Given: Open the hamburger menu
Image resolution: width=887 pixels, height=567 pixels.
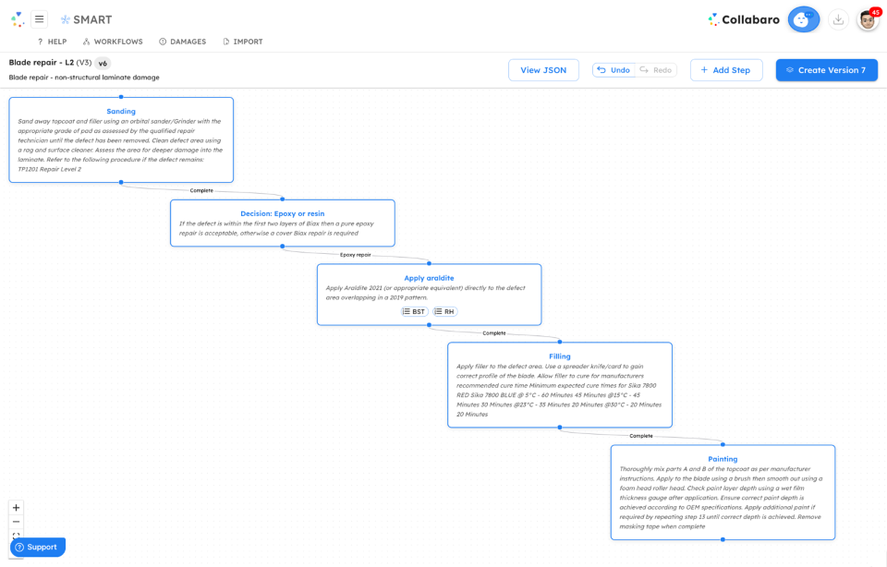Looking at the screenshot, I should pos(39,18).
